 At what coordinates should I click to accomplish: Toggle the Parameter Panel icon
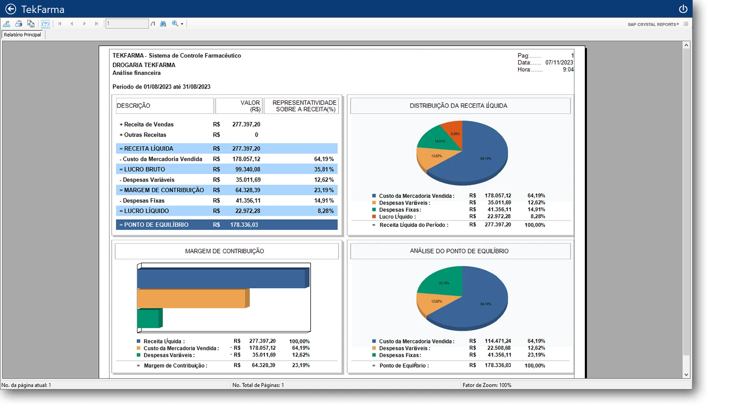pos(45,24)
